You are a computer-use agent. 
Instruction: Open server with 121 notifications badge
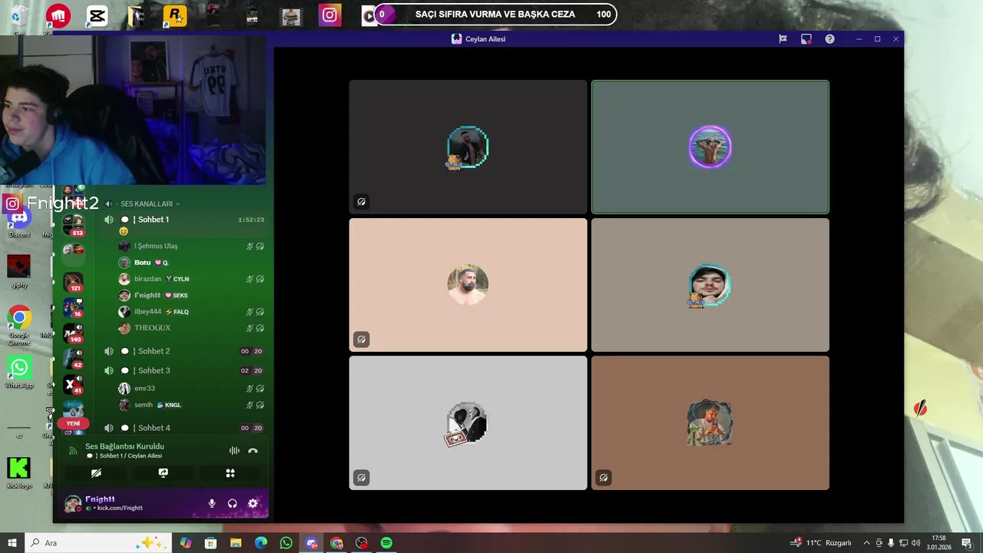point(74,282)
